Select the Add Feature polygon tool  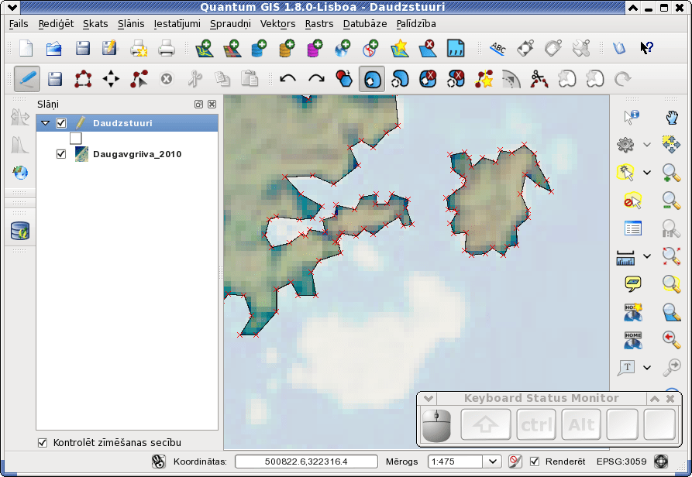(83, 79)
